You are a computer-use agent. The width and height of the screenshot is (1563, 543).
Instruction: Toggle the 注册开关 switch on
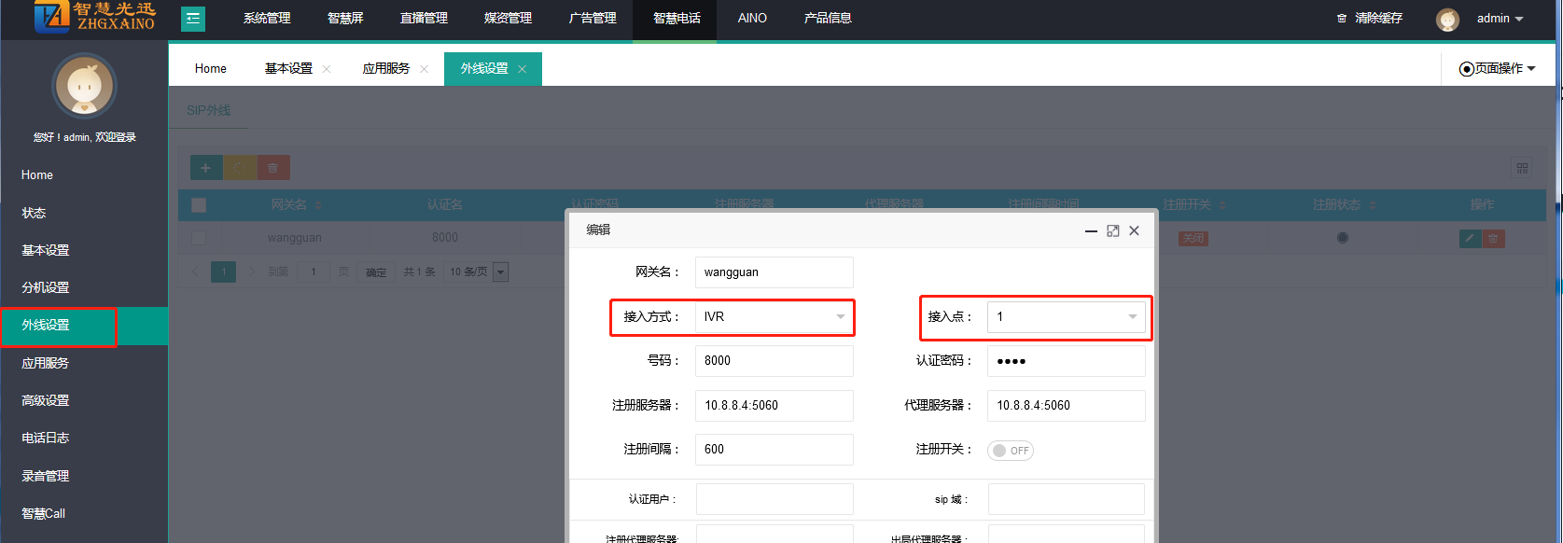point(1011,451)
